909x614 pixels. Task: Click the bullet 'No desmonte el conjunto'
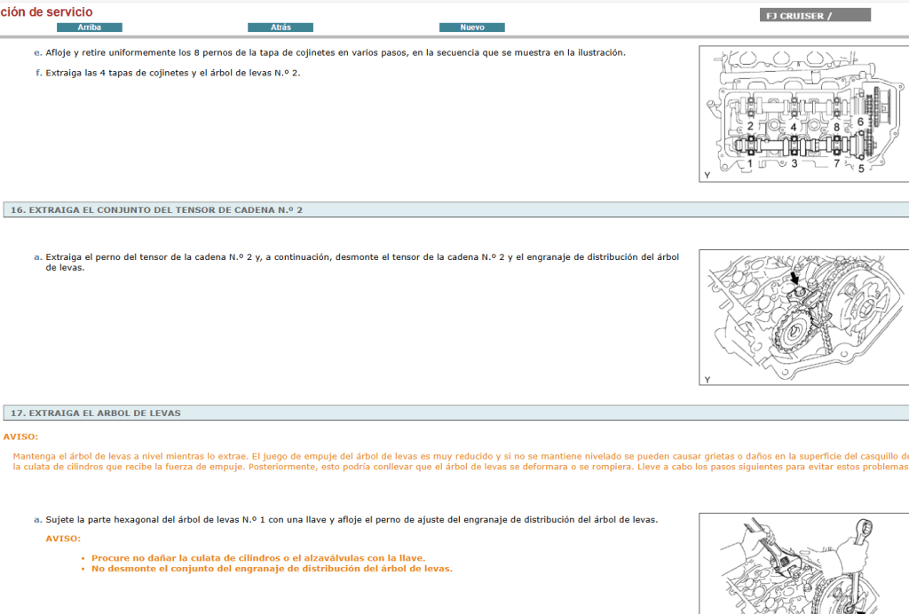[272, 569]
